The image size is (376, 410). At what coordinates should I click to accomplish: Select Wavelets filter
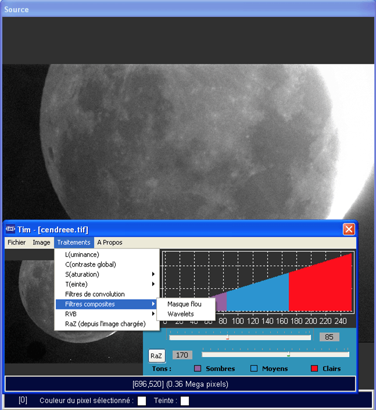click(186, 314)
